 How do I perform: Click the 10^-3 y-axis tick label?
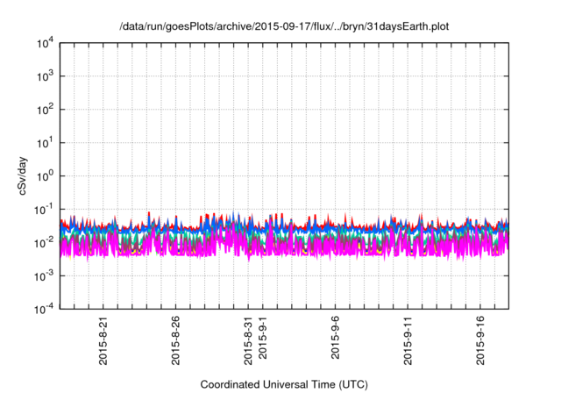coord(43,275)
